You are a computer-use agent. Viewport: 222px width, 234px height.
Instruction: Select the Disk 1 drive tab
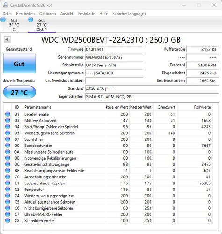(x=42, y=25)
